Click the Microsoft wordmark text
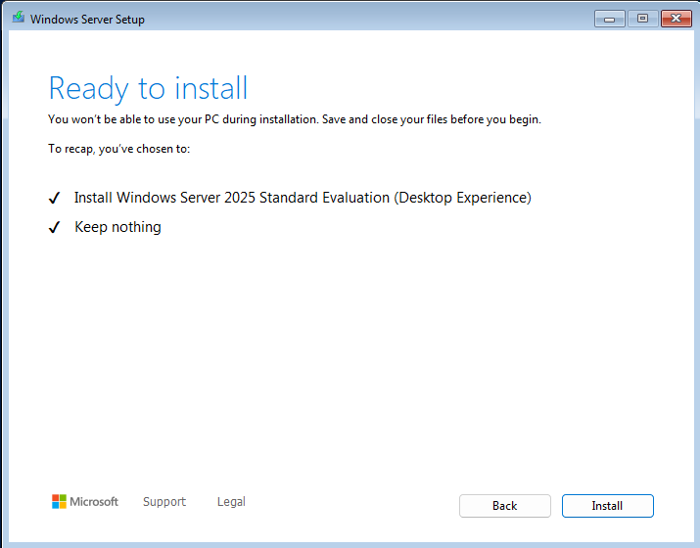Image resolution: width=700 pixels, height=548 pixels. pyautogui.click(x=94, y=502)
